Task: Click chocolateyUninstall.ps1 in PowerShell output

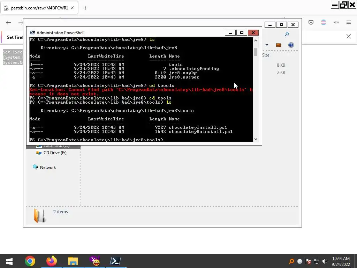Action: (x=200, y=132)
